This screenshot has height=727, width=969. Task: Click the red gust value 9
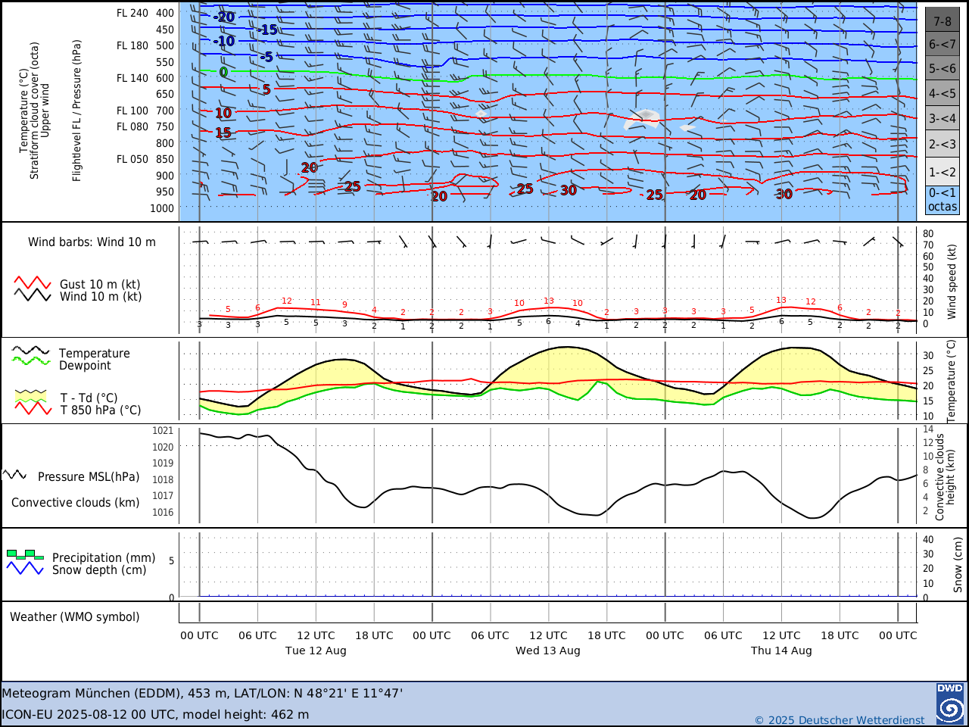344,304
